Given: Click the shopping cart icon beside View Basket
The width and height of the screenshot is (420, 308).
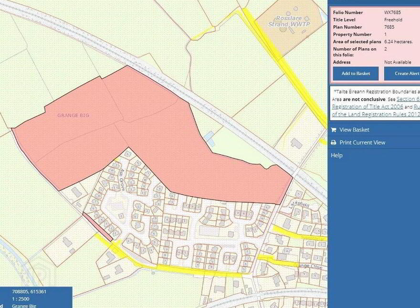Looking at the screenshot, I should coord(334,130).
